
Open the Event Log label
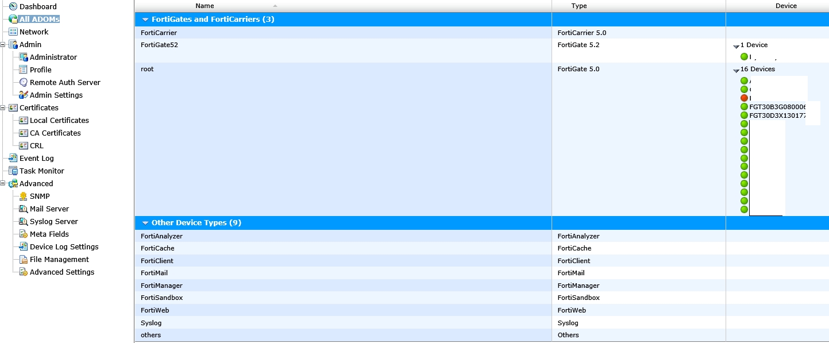point(37,158)
